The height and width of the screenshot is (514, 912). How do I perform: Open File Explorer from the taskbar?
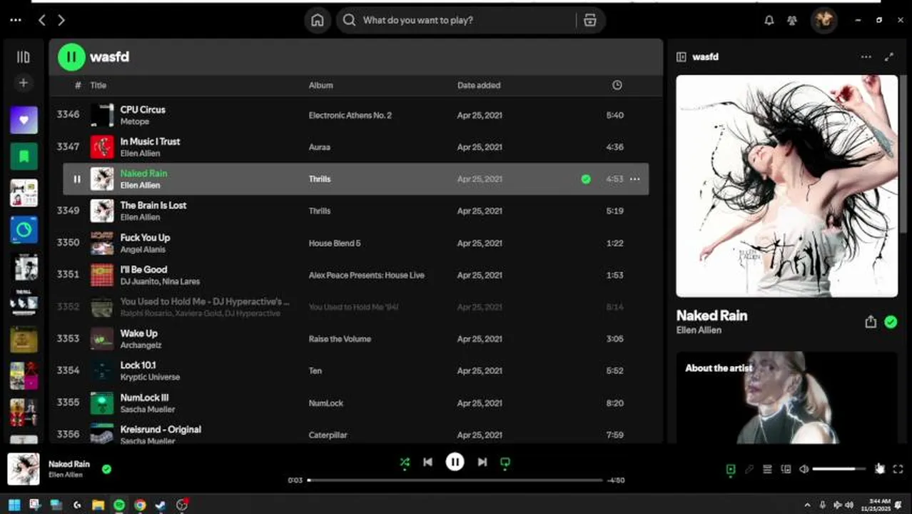tap(98, 505)
